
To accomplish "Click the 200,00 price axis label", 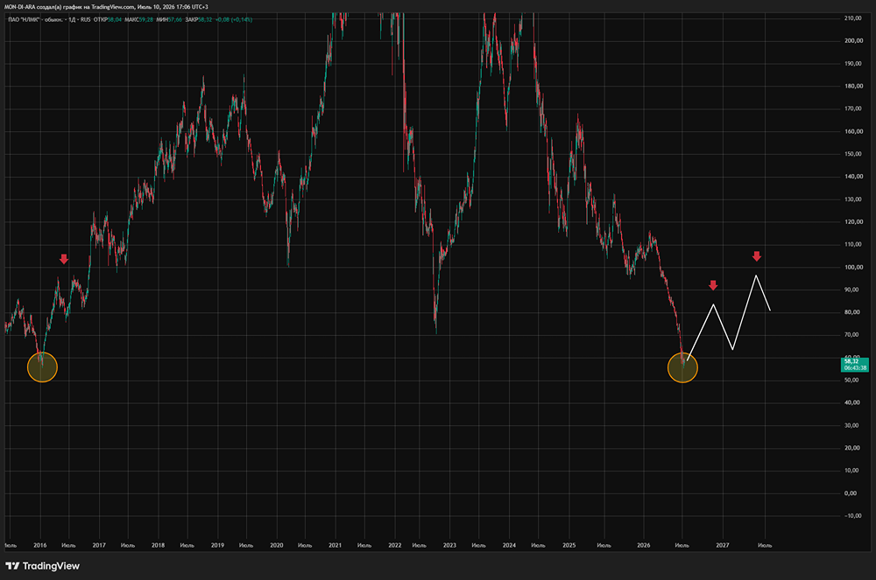I will (x=853, y=41).
